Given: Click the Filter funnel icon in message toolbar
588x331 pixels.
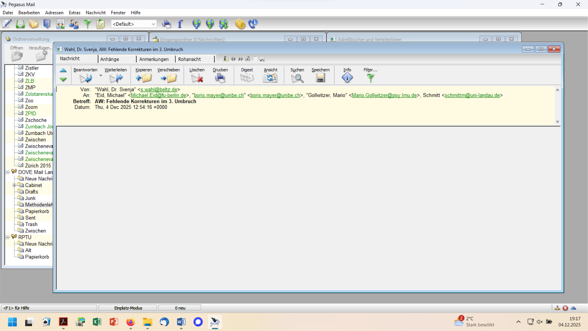Looking at the screenshot, I should coord(370,78).
